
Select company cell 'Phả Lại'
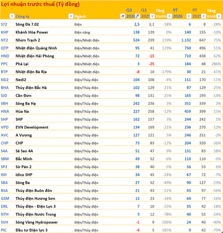coord(22,64)
